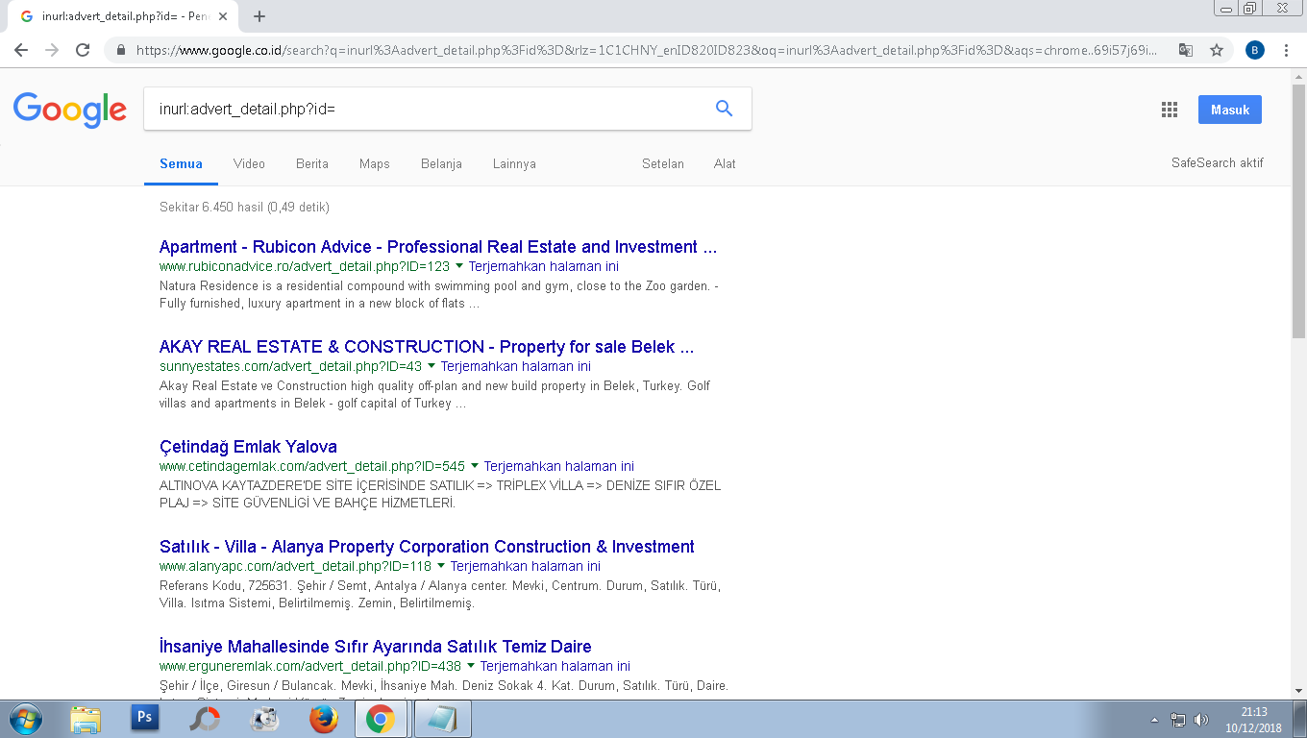
Task: Open the profile avatar B in the toolbar
Action: [x=1254, y=50]
